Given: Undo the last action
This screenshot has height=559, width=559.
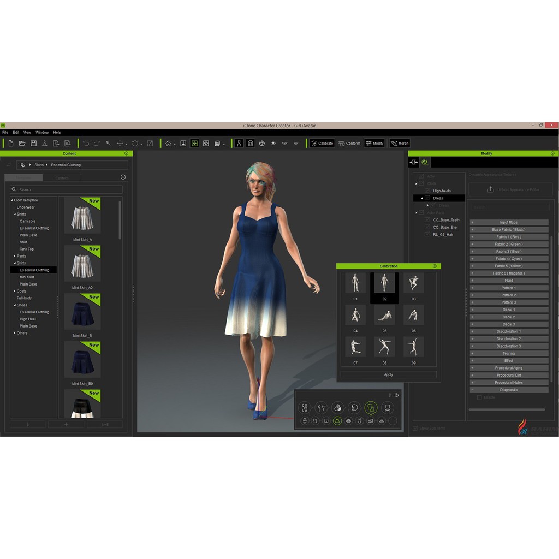Looking at the screenshot, I should click(x=86, y=144).
